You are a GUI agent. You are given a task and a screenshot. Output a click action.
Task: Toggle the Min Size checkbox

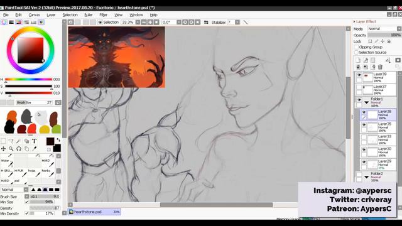click(x=26, y=202)
